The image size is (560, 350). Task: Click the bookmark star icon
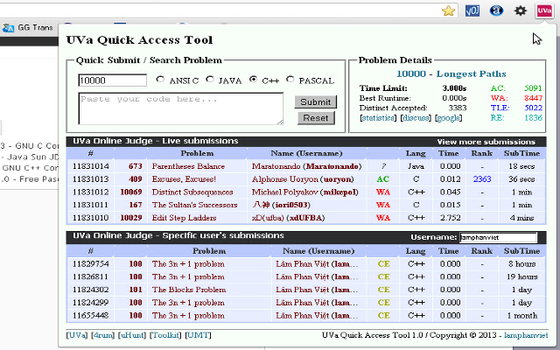(x=449, y=10)
